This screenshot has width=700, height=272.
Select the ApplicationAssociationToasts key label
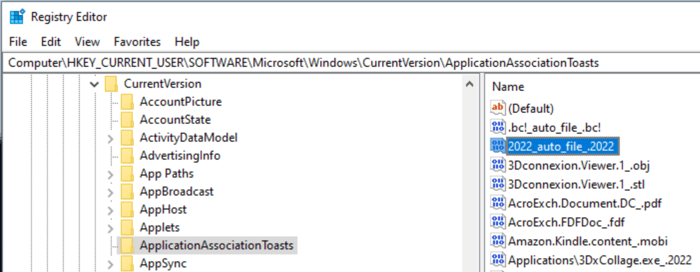(216, 245)
